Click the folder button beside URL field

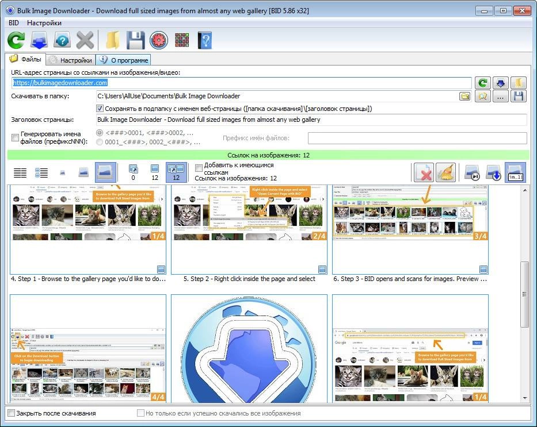519,83
